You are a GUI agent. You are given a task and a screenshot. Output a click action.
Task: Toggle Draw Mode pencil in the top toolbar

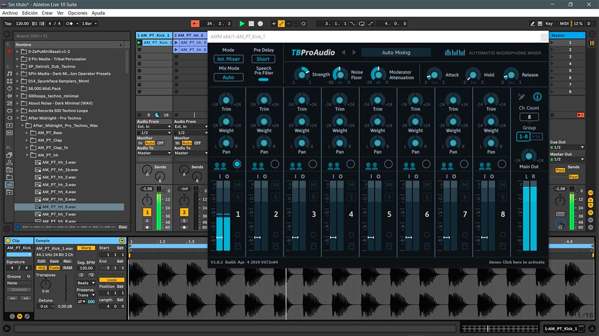point(533,23)
